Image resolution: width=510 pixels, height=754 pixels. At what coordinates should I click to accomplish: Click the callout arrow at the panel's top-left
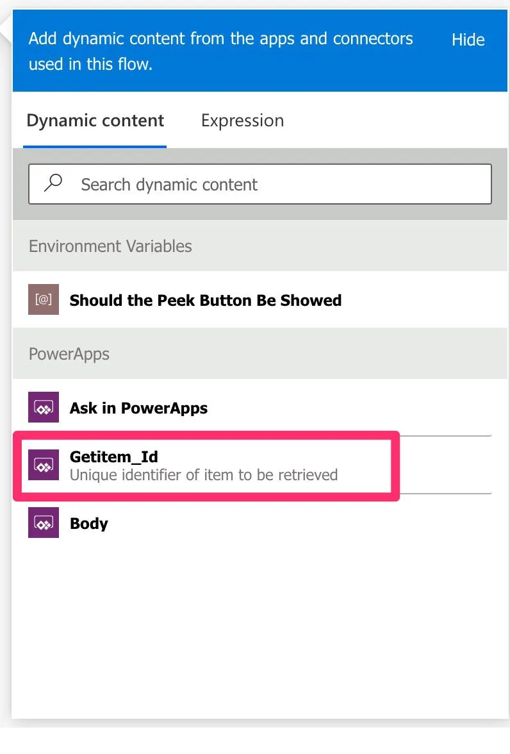click(x=7, y=29)
